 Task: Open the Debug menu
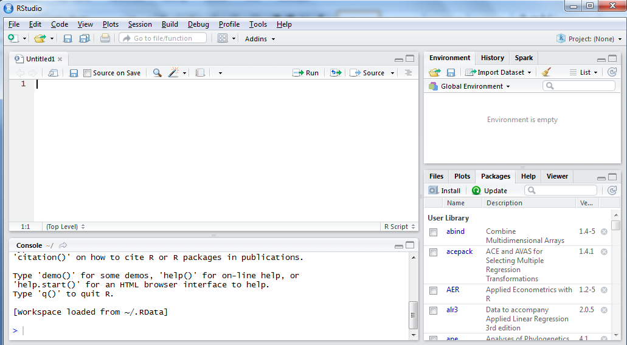tap(198, 24)
